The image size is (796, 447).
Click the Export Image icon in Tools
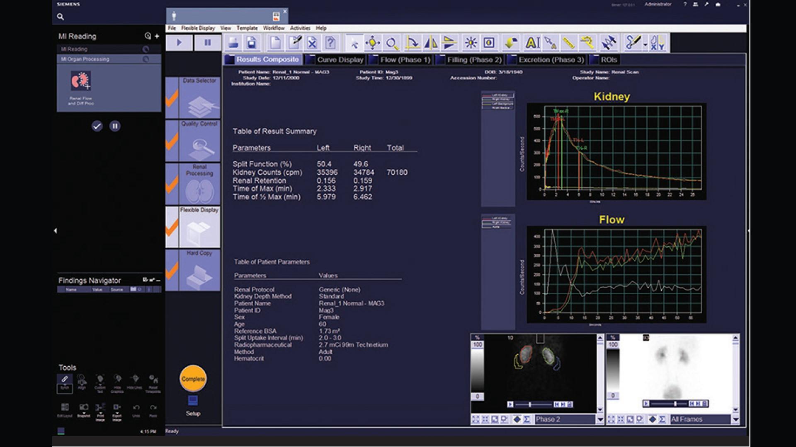click(117, 407)
